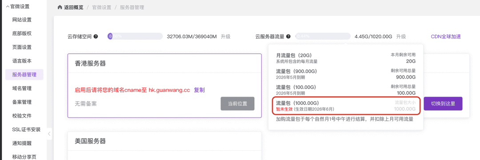Image resolution: width=480 pixels, height=160 pixels.
Task: Open 通知提醒 in the sidebar
Action: [x=22, y=143]
